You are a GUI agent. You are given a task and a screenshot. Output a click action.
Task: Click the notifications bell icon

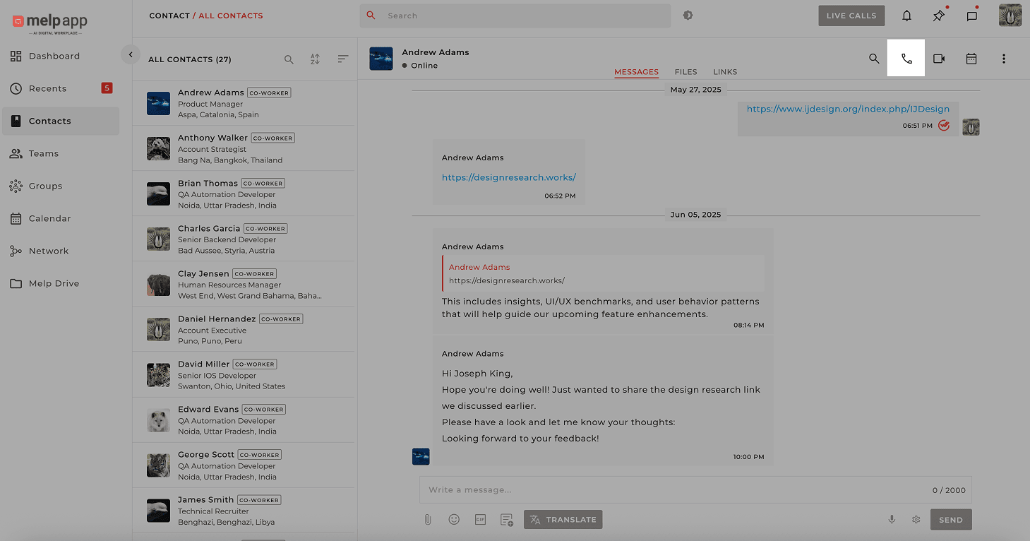click(906, 15)
